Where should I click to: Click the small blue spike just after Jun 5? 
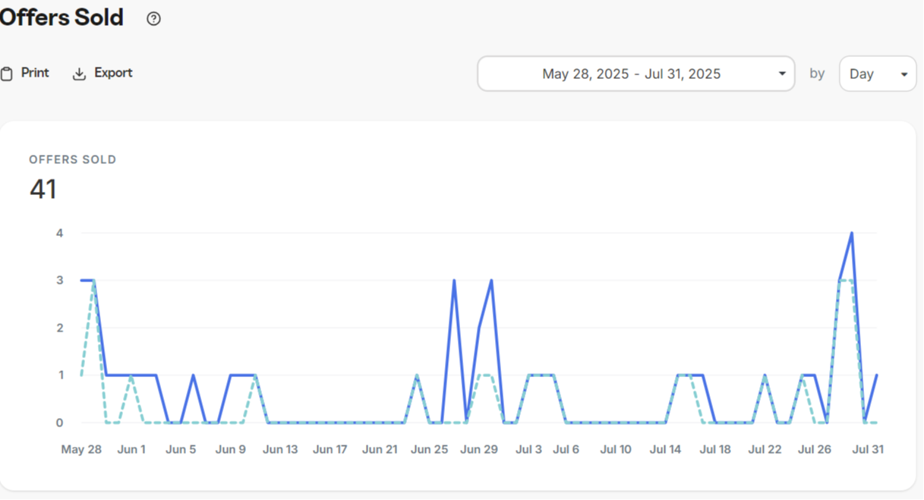click(x=193, y=375)
